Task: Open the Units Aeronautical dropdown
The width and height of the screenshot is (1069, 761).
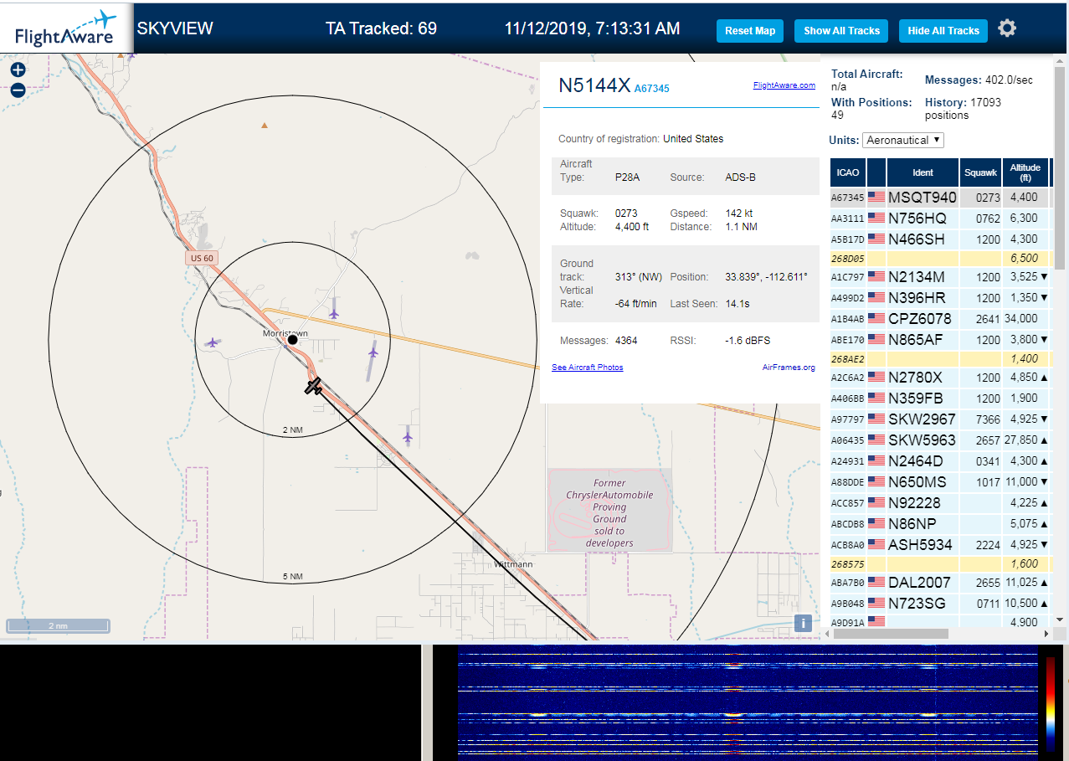Action: [x=903, y=140]
